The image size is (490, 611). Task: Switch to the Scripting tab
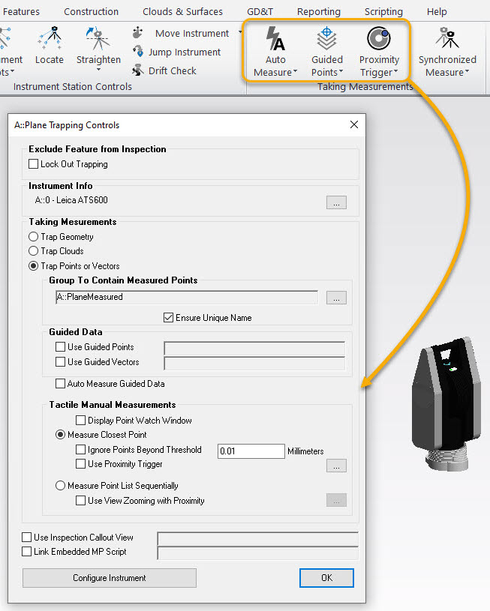point(383,12)
